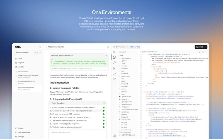Viewport: 223px width, 139px height.
Task: Click check mark for 'Verify the implementation works correctly'
Action: pos(104,127)
